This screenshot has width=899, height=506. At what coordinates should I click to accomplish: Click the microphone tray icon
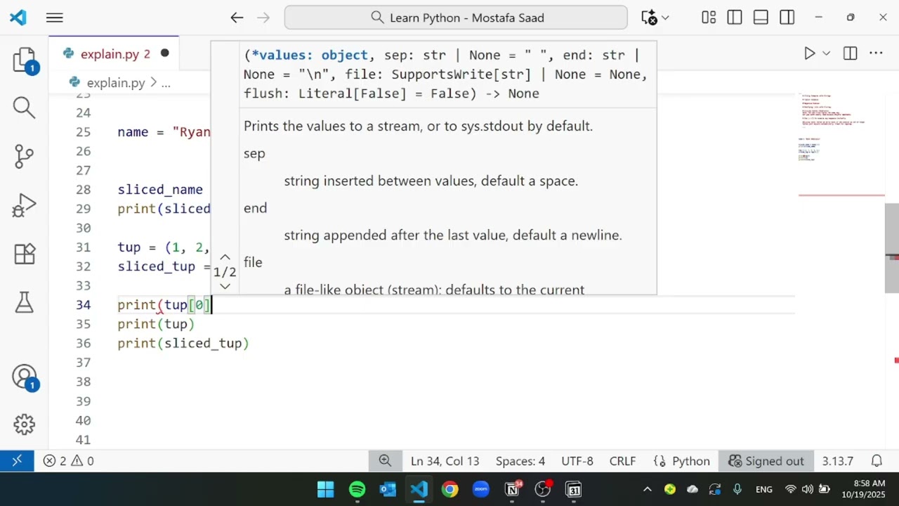[737, 489]
